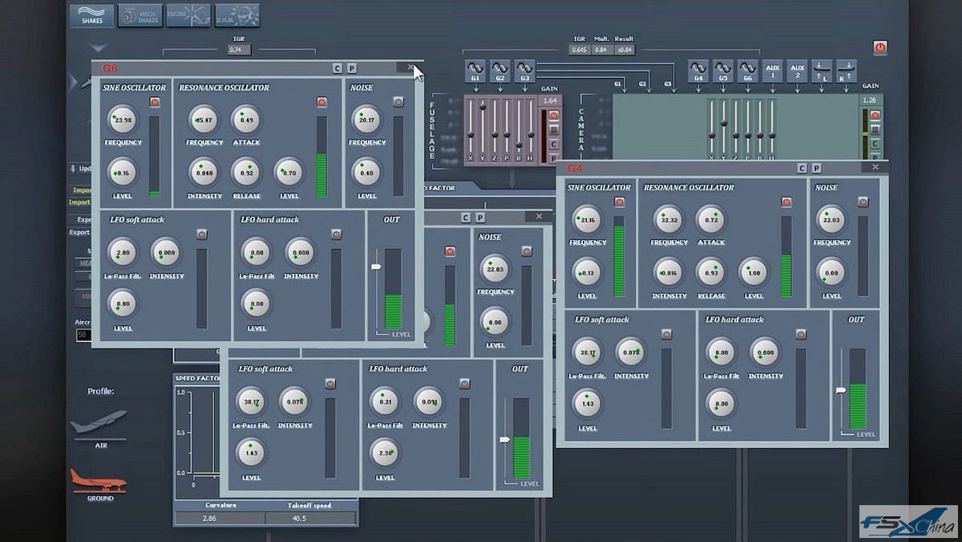Toggle G4 LFO hard attack power
Screen dimensions: 962x542
801,334
